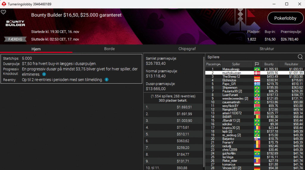Toggle sort order on Placering column
305x170 pixels.
[213, 64]
